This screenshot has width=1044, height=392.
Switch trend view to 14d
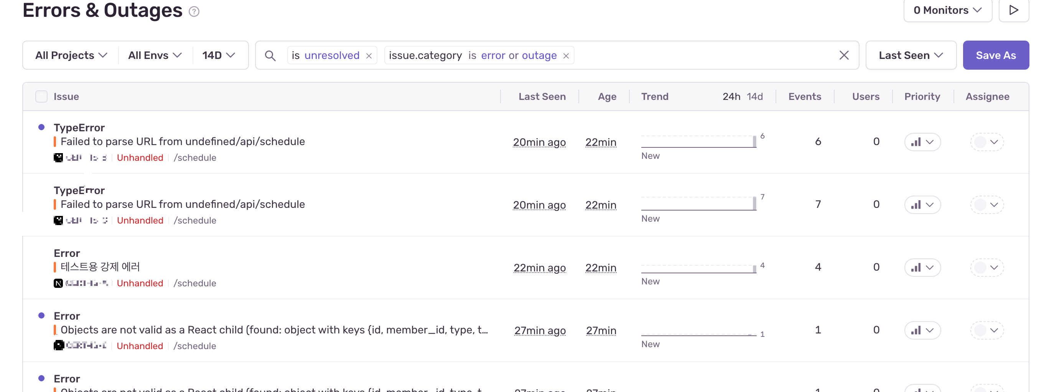pyautogui.click(x=755, y=96)
